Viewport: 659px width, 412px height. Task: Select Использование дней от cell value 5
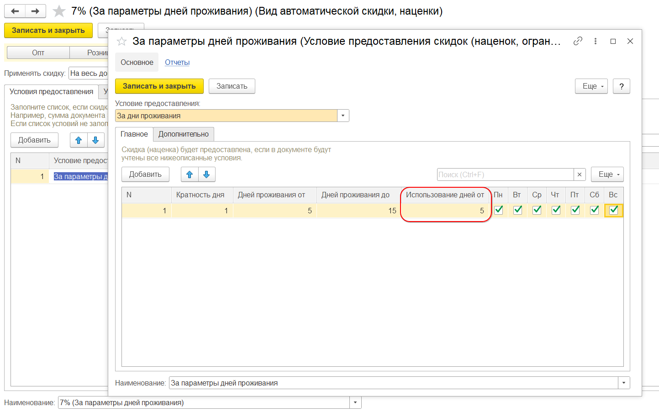point(445,211)
